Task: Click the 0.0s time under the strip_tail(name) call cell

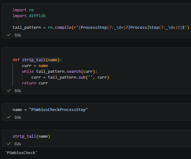Action: 18,144
